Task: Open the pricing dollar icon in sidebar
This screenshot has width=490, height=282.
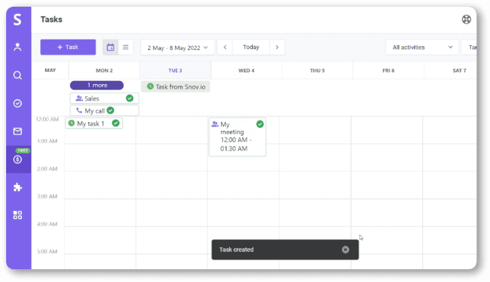Action: [18, 160]
